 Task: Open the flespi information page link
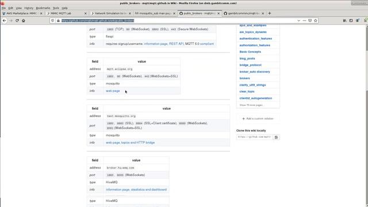(156, 44)
